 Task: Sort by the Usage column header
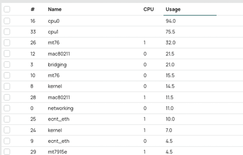(x=173, y=9)
